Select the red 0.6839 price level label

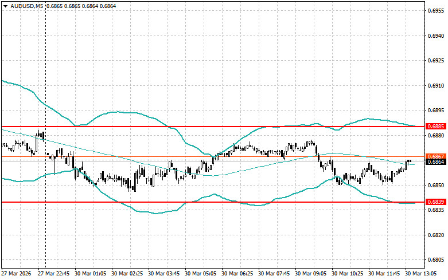[436, 202]
